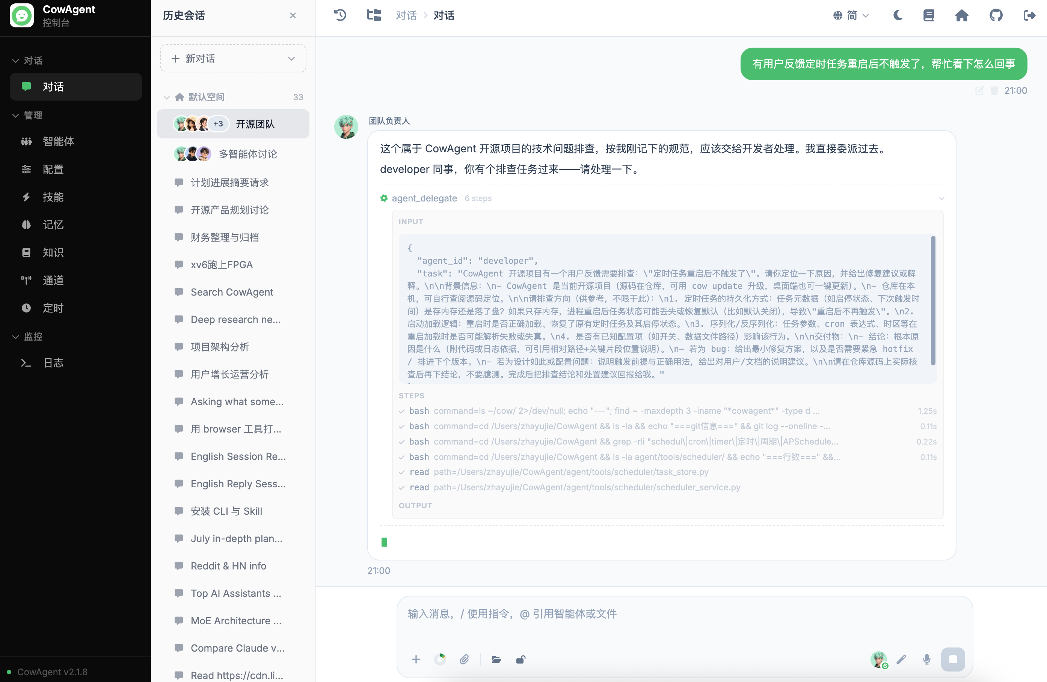Click the agent avatar with badge 6 in input toolbar

coord(879,659)
